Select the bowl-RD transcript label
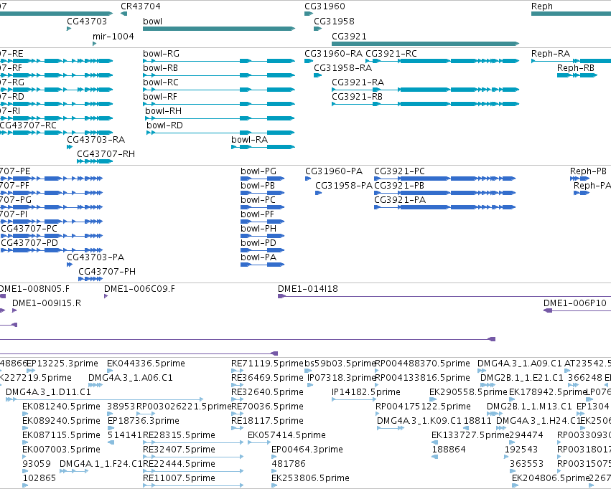 tap(164, 125)
